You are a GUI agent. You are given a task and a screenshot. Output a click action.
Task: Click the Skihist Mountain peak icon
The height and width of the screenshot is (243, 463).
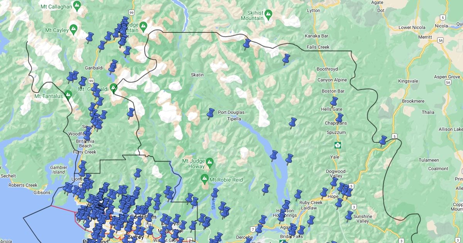tap(269, 15)
